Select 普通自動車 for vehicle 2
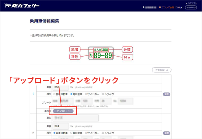 point(55,134)
